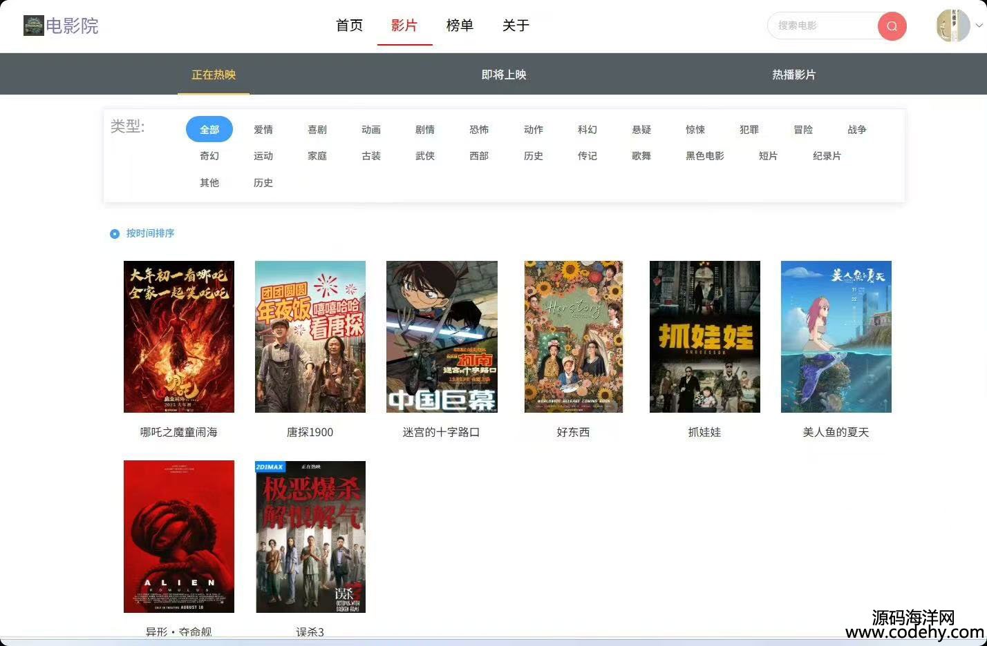Image resolution: width=987 pixels, height=646 pixels.
Task: Expand the dropdown arrow beside avatar
Action: [x=979, y=26]
